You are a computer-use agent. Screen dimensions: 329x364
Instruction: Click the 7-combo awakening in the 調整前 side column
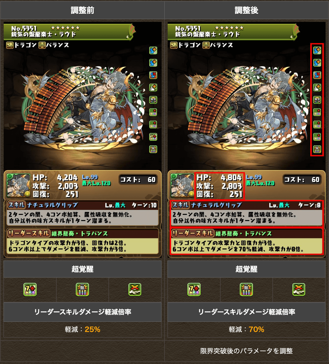point(153,137)
